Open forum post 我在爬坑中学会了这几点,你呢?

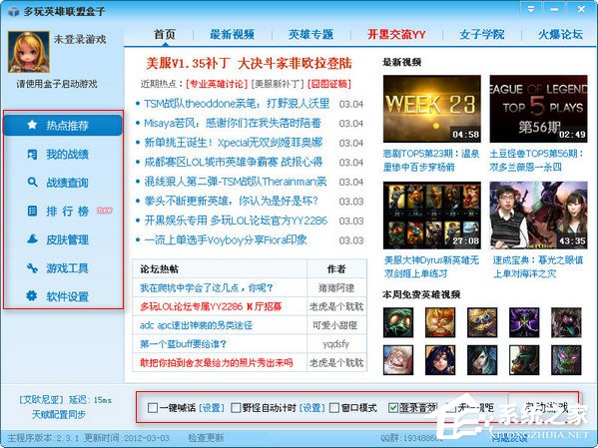pyautogui.click(x=207, y=287)
